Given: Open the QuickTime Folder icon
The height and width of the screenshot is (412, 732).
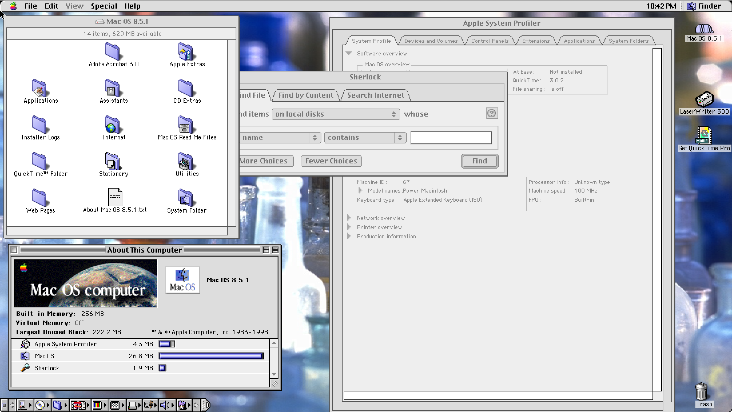Looking at the screenshot, I should tap(40, 161).
